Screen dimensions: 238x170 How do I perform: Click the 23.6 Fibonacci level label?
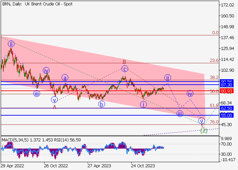click(x=214, y=61)
